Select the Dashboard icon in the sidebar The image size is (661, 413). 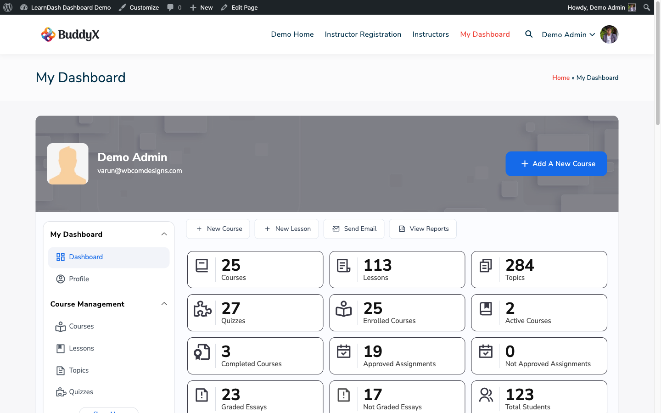coord(61,257)
